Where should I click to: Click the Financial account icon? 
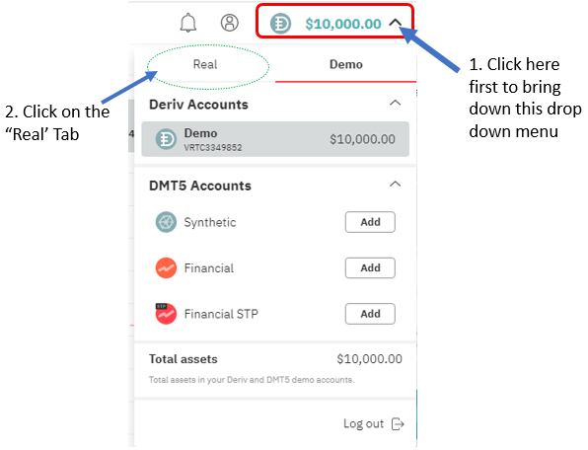(166, 268)
